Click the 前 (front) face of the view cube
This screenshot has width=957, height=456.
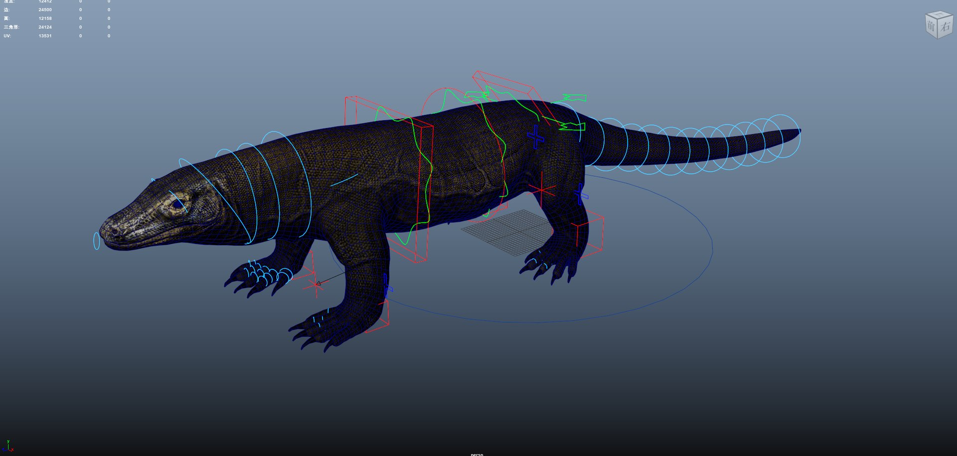click(931, 26)
